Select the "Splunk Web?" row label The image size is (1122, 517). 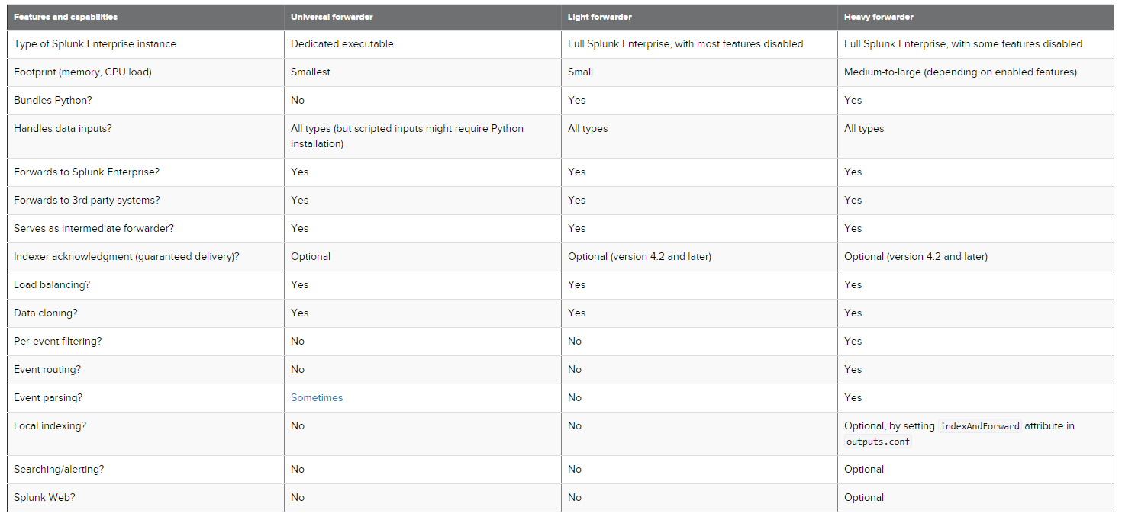pyautogui.click(x=44, y=497)
